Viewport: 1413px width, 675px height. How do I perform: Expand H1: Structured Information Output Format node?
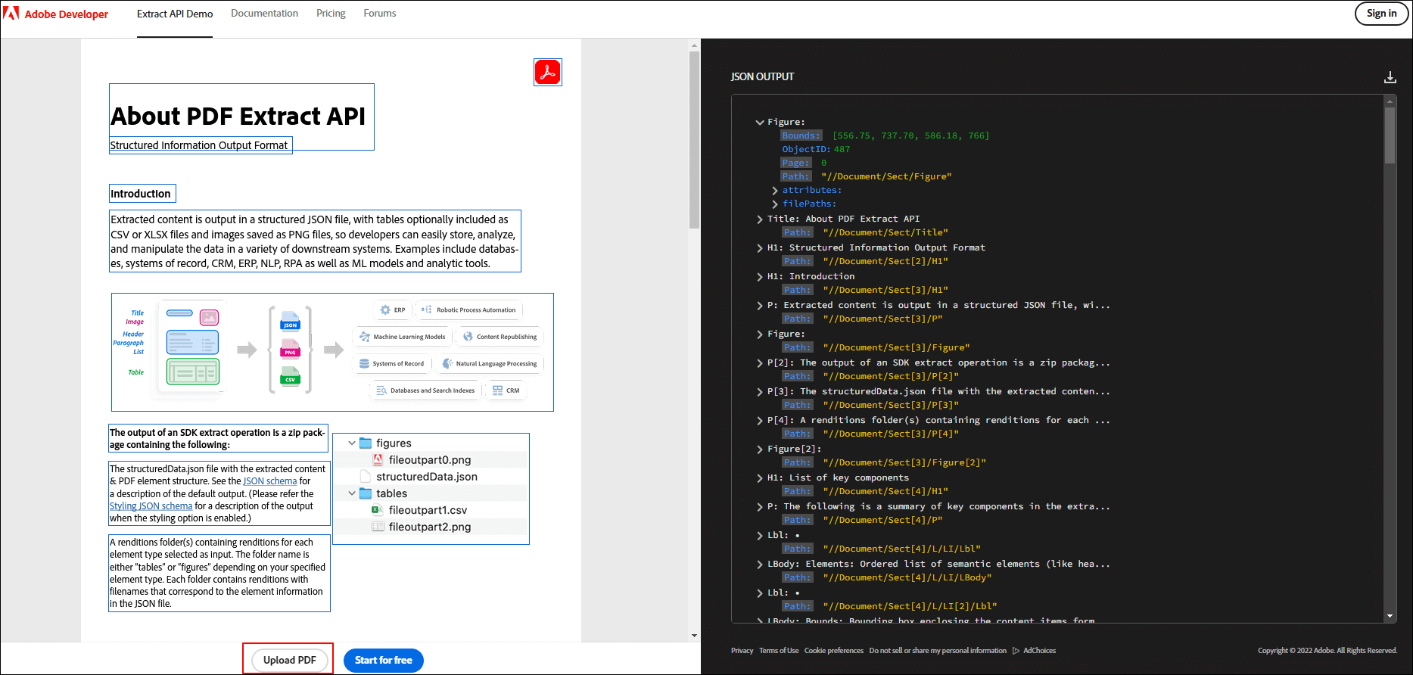point(760,248)
